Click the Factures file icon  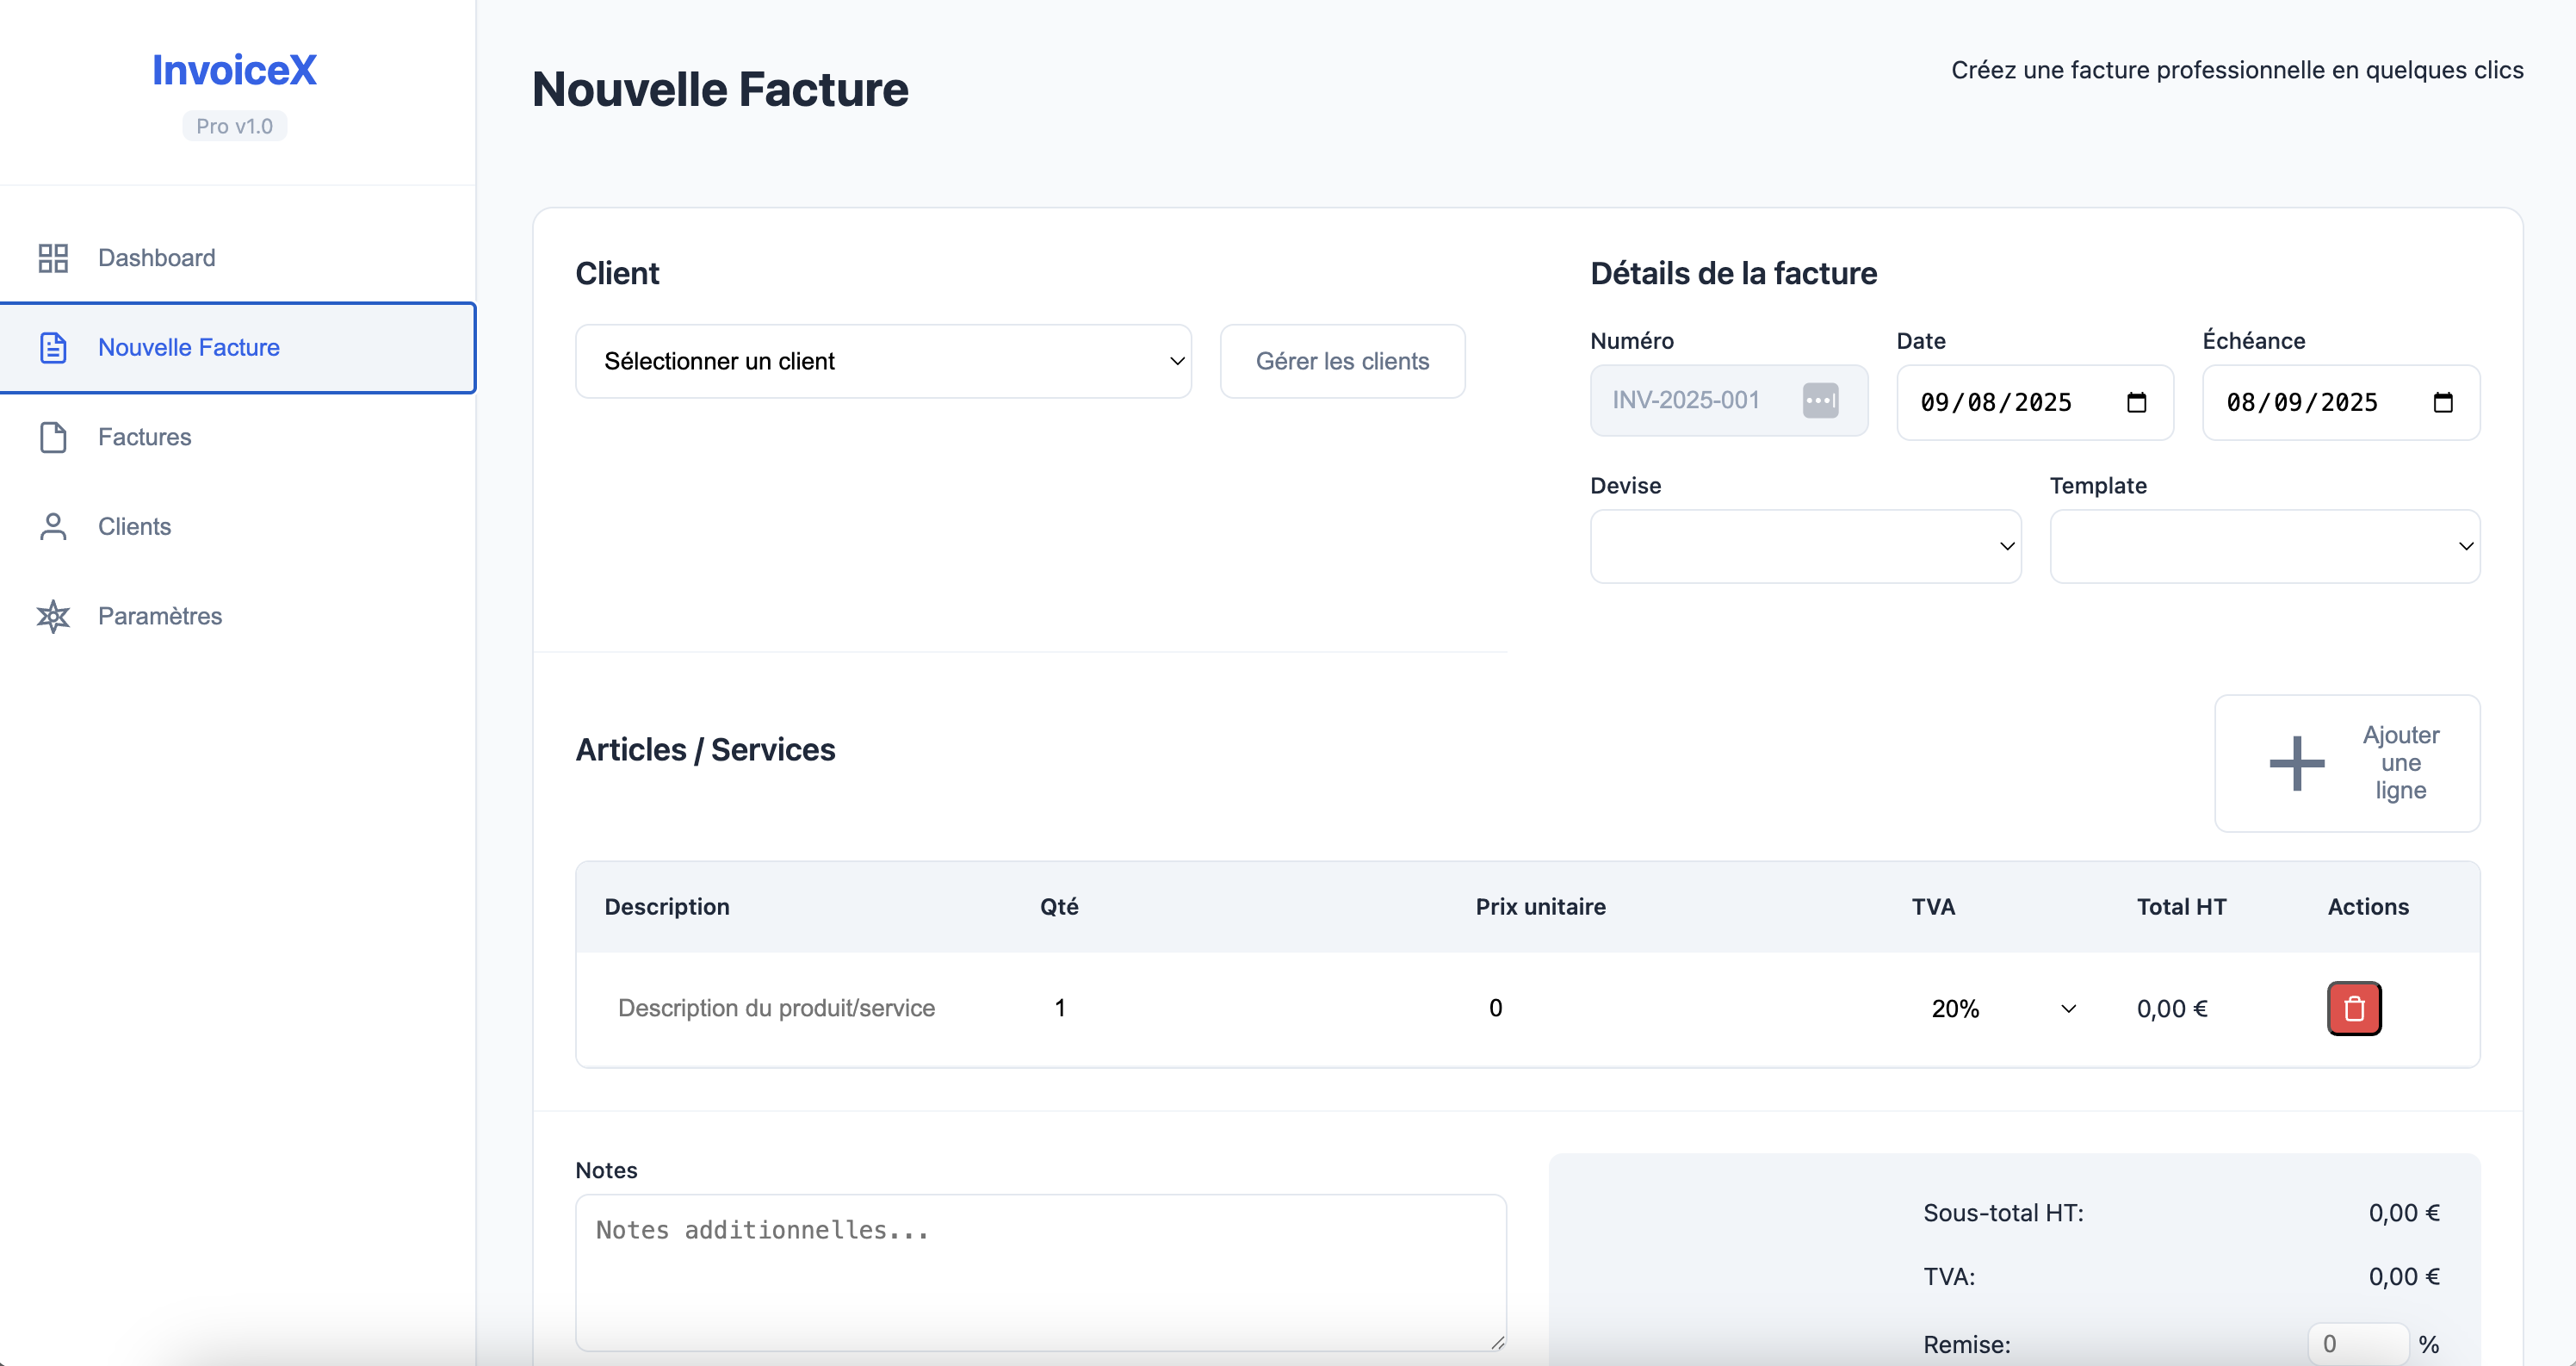[53, 438]
